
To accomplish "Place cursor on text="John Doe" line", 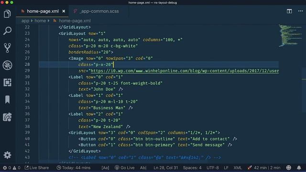I will (101, 89).
